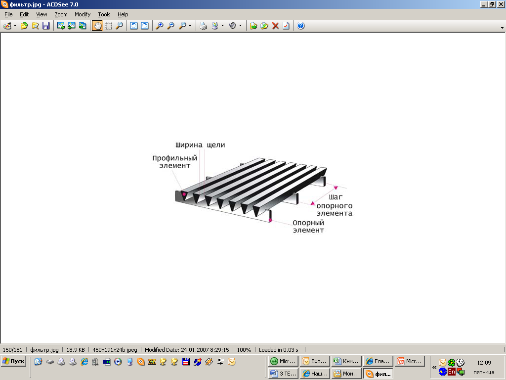Toggle En language indicator in tray
506x380 pixels.
coord(451,372)
